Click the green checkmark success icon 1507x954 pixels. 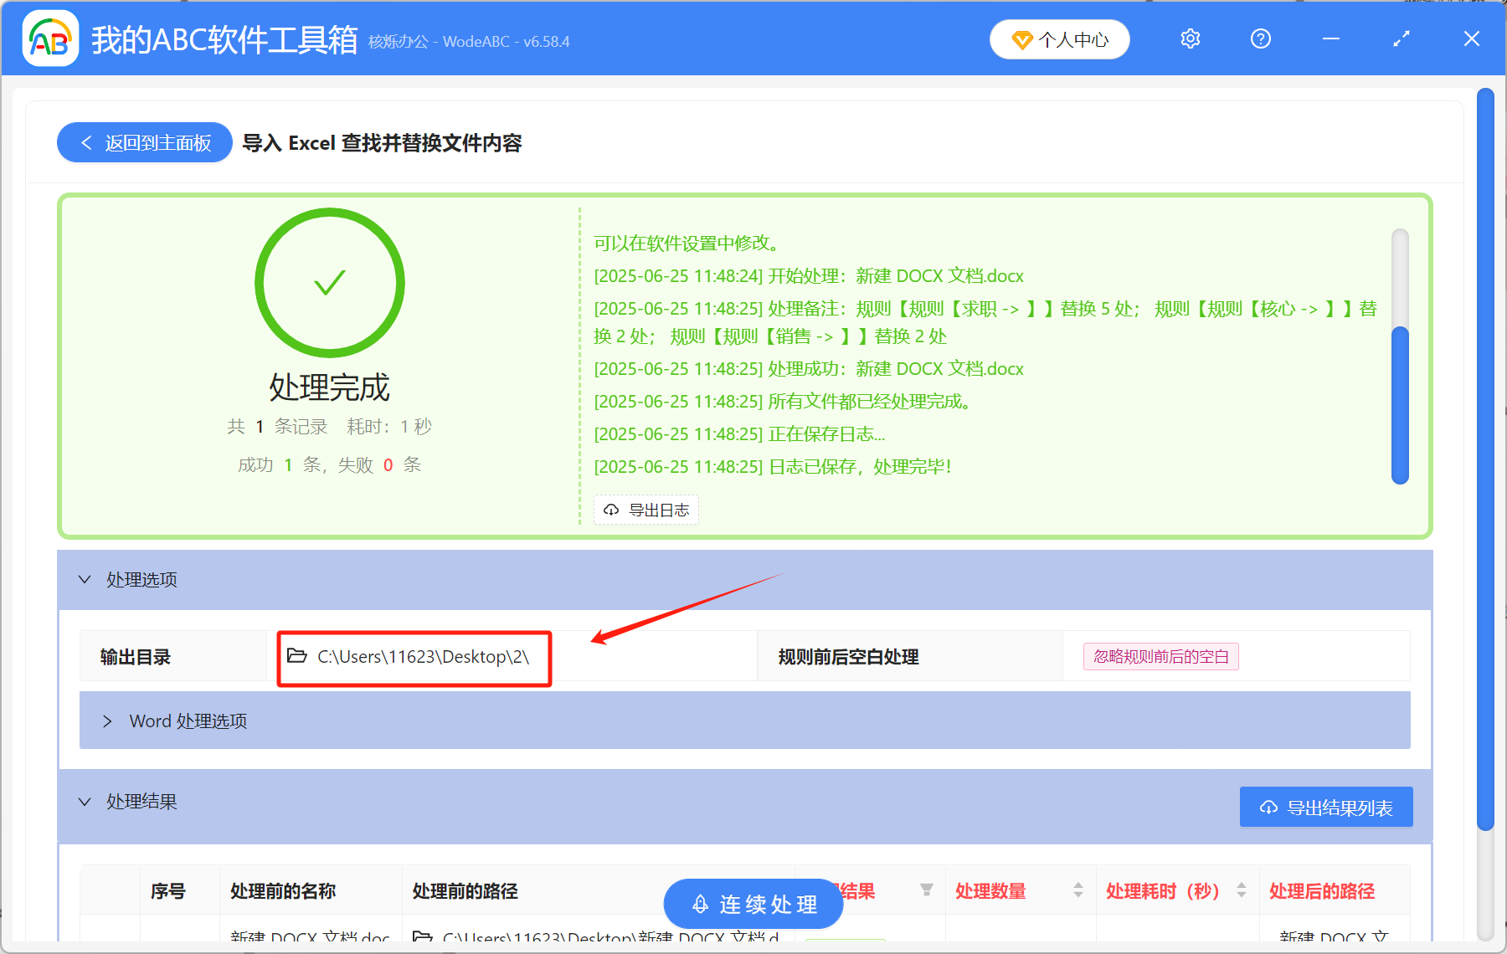click(329, 283)
